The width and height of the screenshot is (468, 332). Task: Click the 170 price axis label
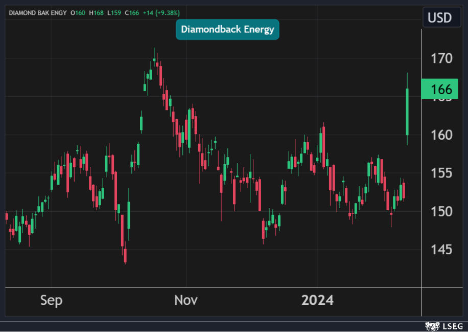[x=441, y=58]
